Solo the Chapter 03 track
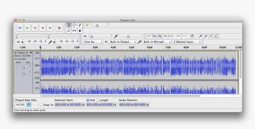Viewport: 255px width, 129px height. 28,62
